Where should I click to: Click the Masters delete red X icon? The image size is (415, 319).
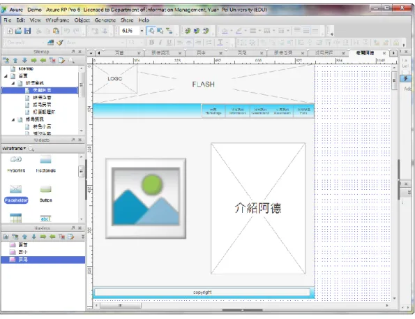pos(61,237)
